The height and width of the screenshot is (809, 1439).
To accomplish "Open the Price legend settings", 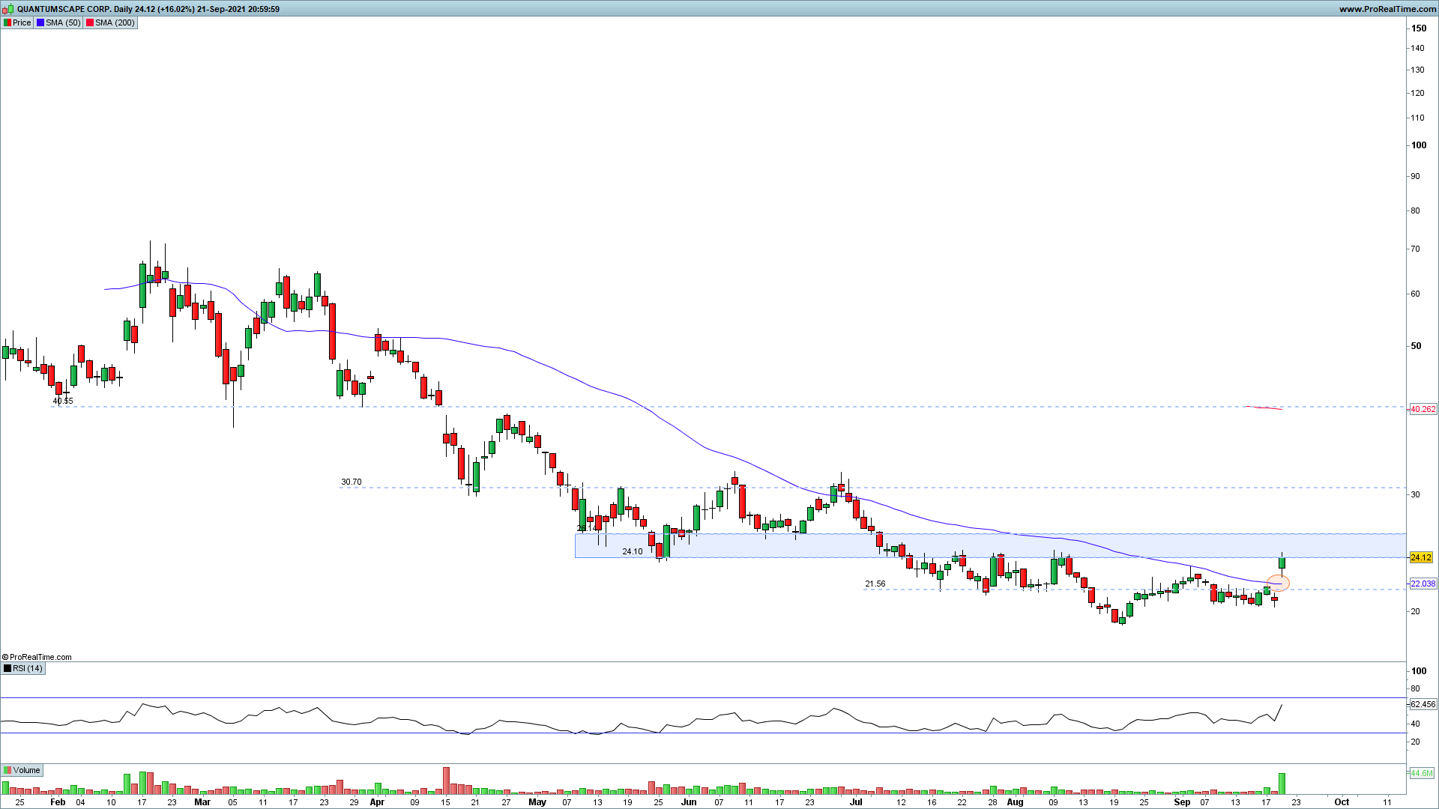I will pyautogui.click(x=17, y=22).
